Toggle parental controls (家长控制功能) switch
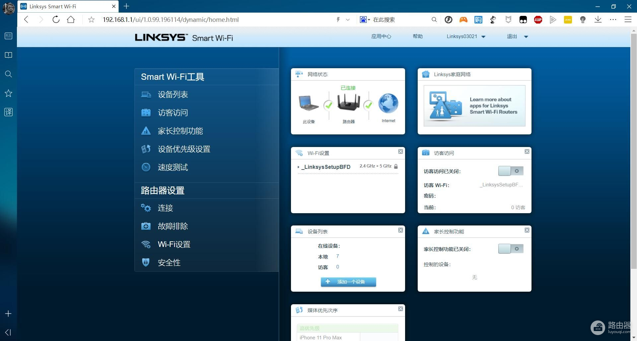Viewport: 637px width, 341px height. tap(511, 249)
